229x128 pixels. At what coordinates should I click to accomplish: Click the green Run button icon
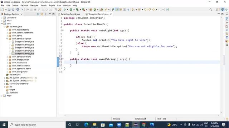(71, 10)
